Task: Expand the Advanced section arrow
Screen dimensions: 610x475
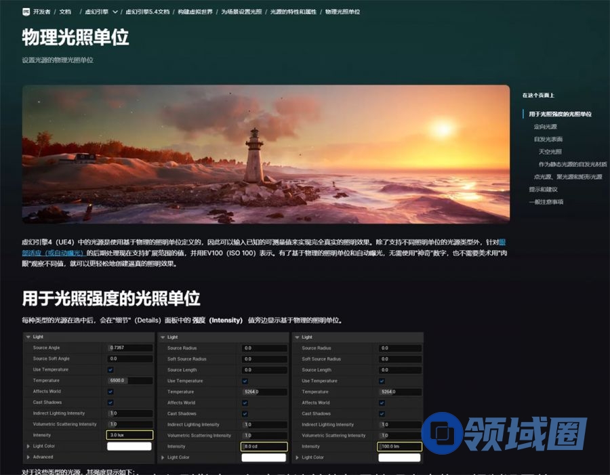Action: (x=28, y=457)
